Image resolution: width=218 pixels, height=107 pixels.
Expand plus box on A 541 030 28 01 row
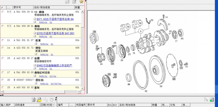tap(10, 26)
